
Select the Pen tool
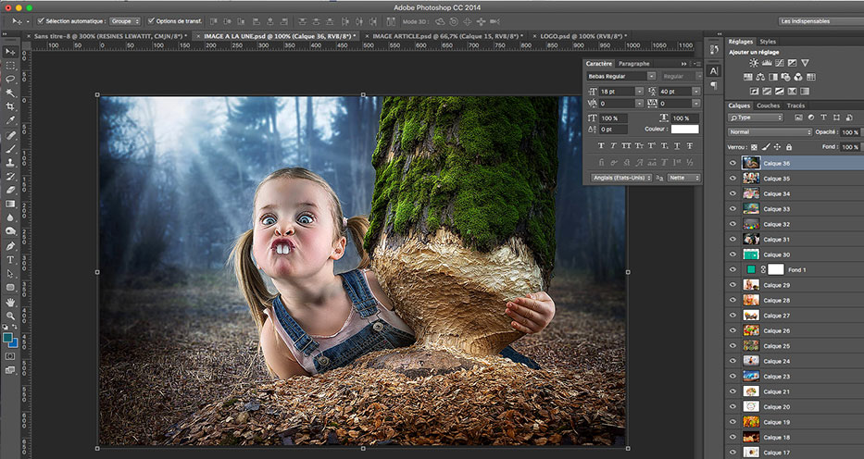point(10,246)
